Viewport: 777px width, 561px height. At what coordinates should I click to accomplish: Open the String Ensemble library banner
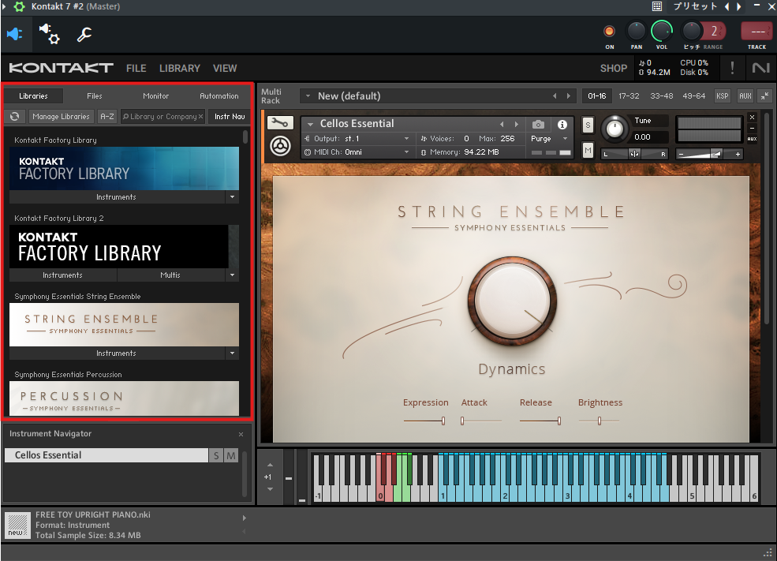tap(124, 324)
